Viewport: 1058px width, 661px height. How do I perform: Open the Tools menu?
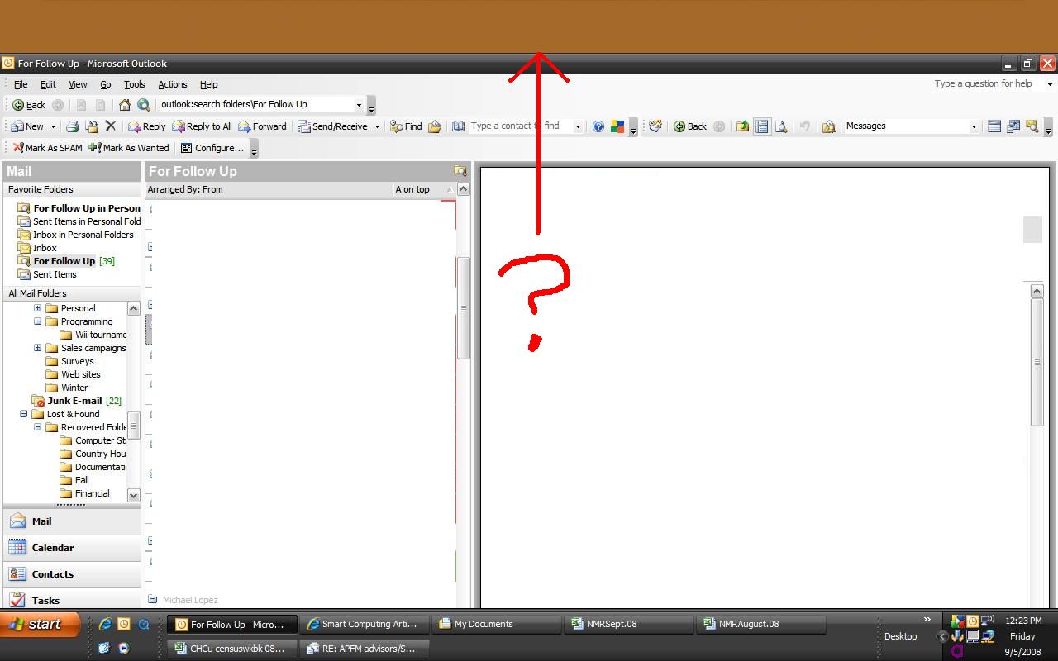(x=134, y=84)
